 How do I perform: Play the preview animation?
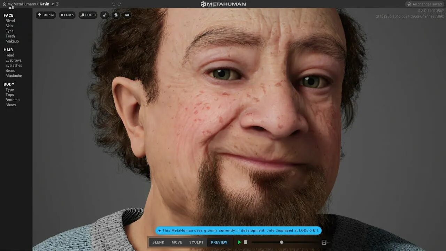point(239,242)
